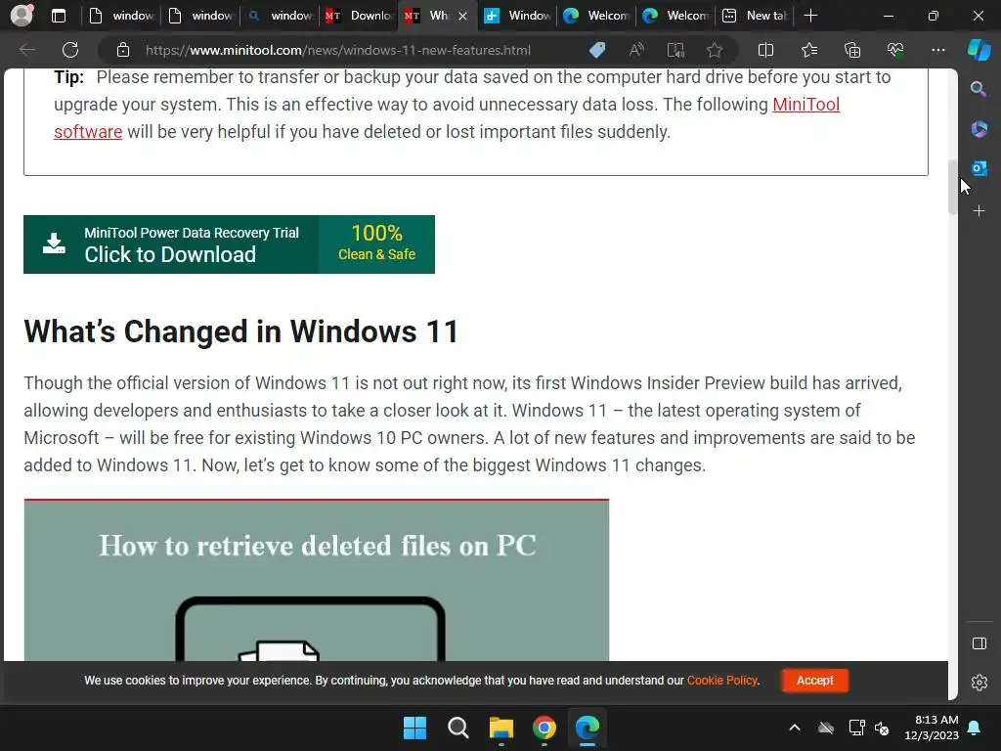Switch to the 'New tab' tab

(755, 16)
